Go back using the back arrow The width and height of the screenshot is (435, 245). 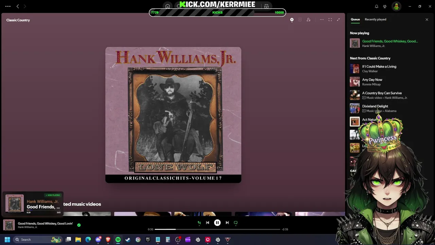(x=18, y=6)
